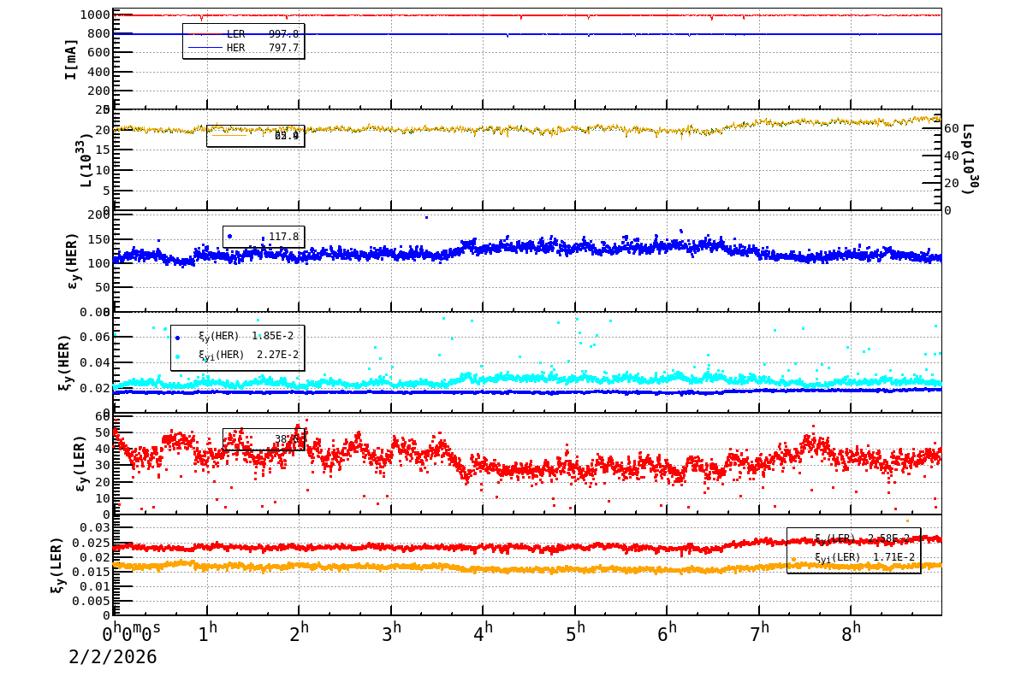Viewport: 1027px width, 682px height.
Task: Select the ξy(LER) axis title
Action: pos(57,565)
